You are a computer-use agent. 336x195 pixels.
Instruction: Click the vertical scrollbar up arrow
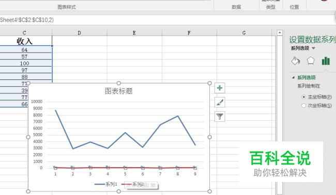[x=280, y=32]
